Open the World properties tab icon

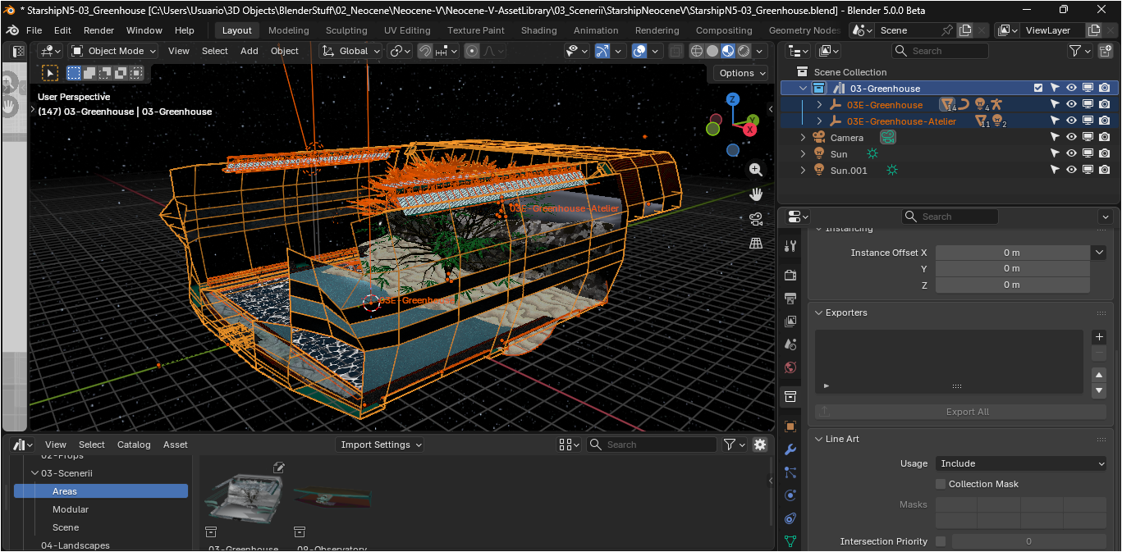pyautogui.click(x=790, y=367)
